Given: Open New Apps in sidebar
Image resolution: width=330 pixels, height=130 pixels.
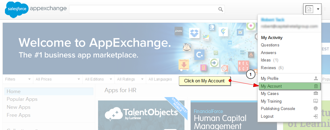Looking at the screenshot, I should pos(19,107).
